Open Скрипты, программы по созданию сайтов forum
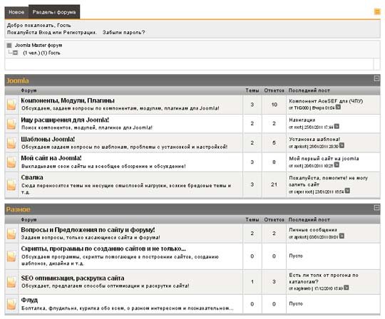This screenshot has height=319, width=385. [x=103, y=249]
